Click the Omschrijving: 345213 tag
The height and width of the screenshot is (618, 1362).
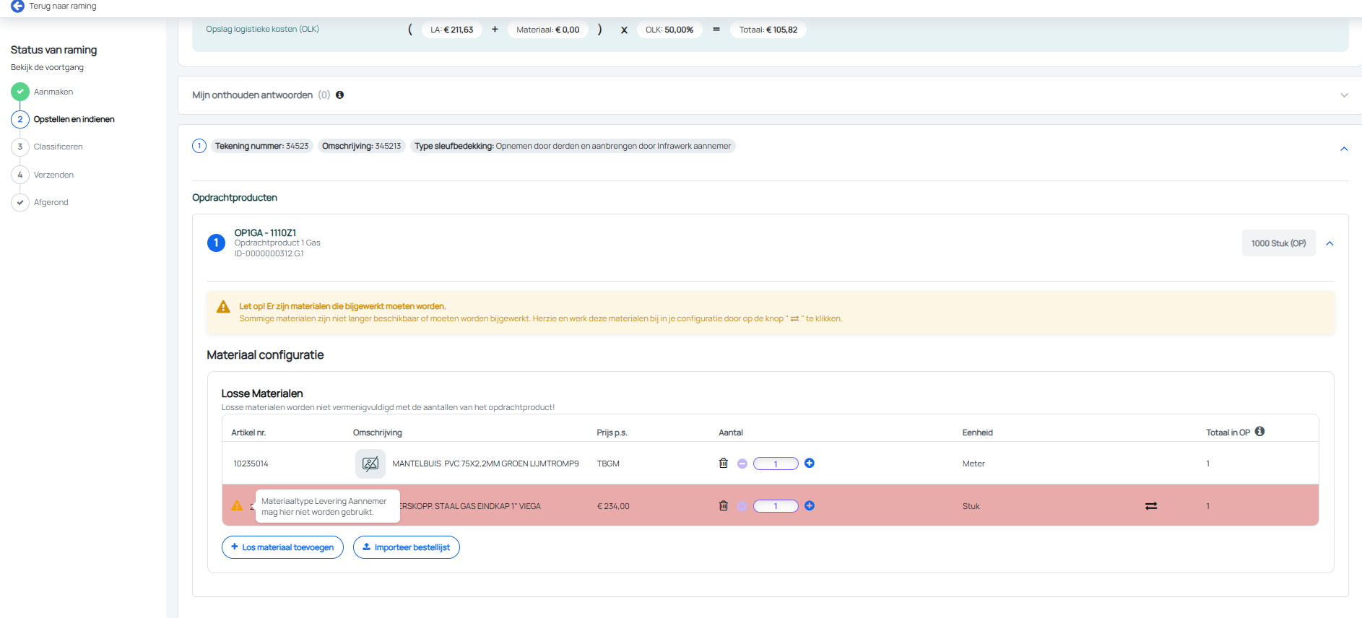[361, 146]
